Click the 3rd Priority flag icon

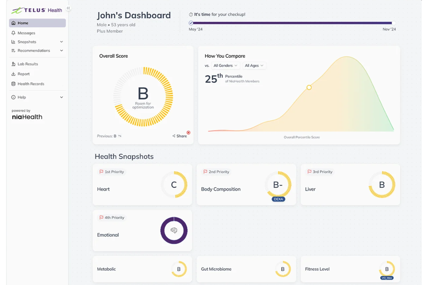click(x=309, y=172)
